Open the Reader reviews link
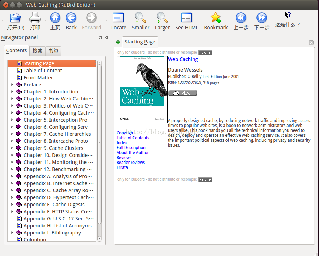Screen dimensions: 319x256 [131, 163]
